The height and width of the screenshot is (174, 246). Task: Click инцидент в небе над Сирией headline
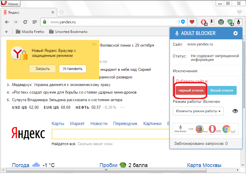[x=125, y=69]
